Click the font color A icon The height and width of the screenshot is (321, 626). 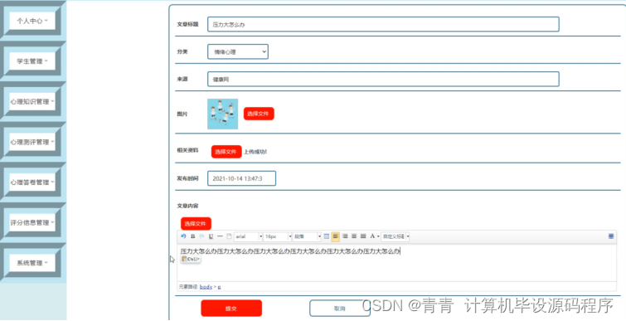click(372, 236)
